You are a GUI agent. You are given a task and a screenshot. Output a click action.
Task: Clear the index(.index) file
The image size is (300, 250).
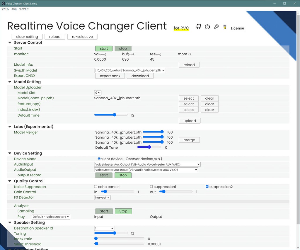click(209, 110)
